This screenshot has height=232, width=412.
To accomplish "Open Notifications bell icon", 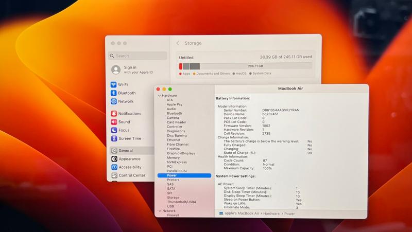I will [x=114, y=113].
